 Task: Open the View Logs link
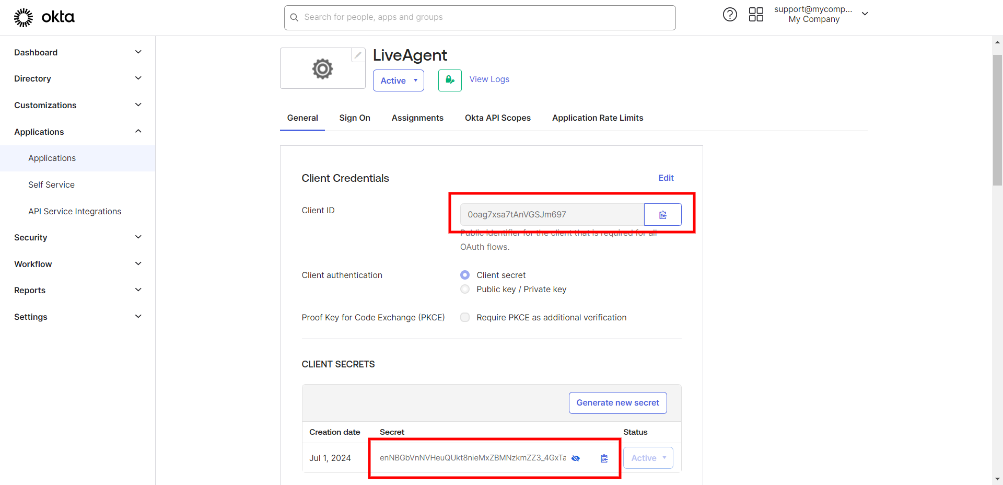(489, 79)
